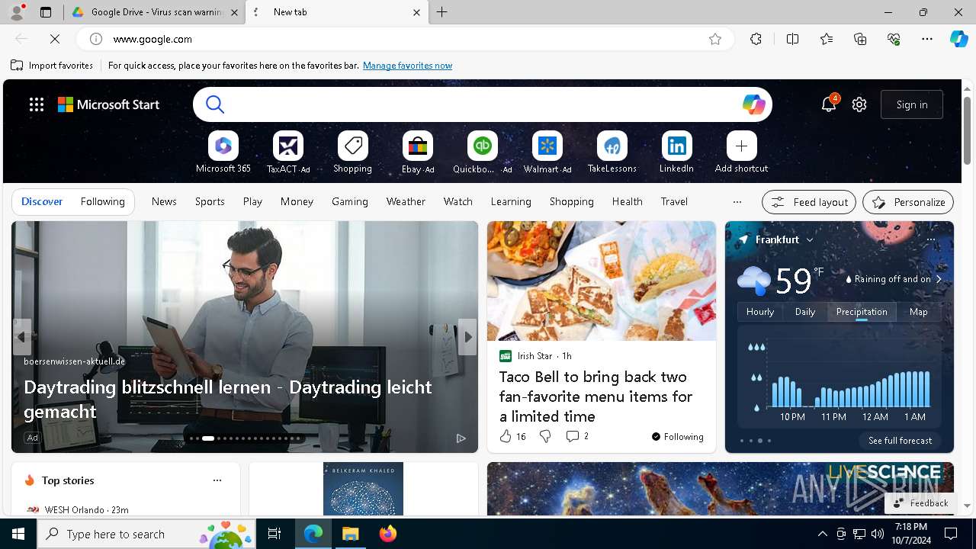Open Edge Settings and more menu

tap(927, 39)
